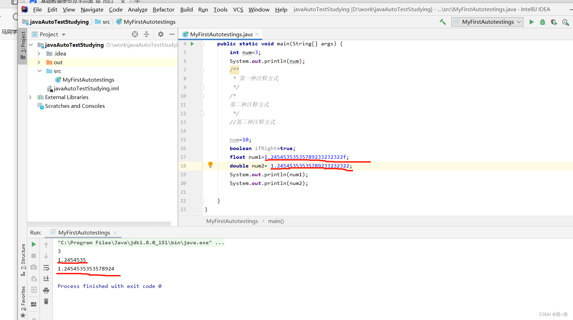This screenshot has width=573, height=320.
Task: Click the Build project hammer icon
Action: (443, 22)
